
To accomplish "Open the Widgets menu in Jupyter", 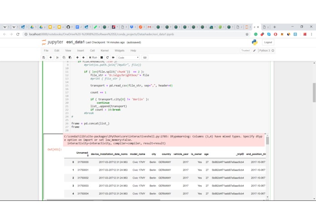I will [119, 51].
